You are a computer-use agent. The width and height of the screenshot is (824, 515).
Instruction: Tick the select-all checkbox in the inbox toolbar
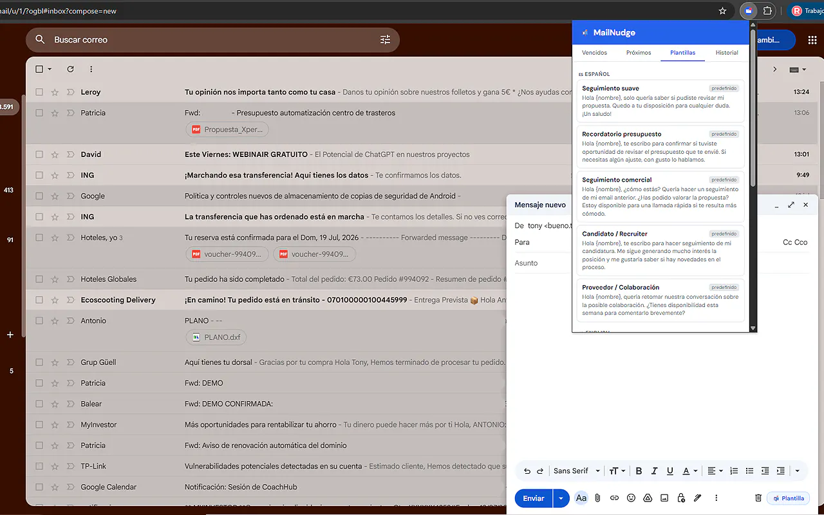click(x=39, y=69)
